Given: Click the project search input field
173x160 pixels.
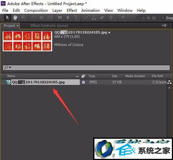Looking at the screenshot, I should tap(86, 68).
